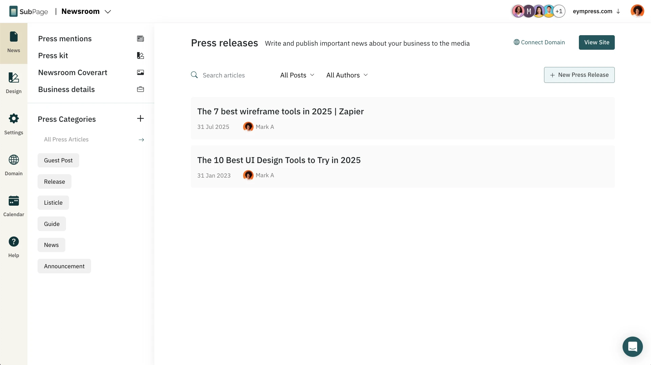The width and height of the screenshot is (651, 365).
Task: Click the New Press Release button
Action: point(579,75)
